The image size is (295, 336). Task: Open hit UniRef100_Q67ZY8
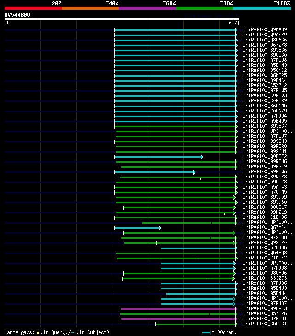point(265,45)
